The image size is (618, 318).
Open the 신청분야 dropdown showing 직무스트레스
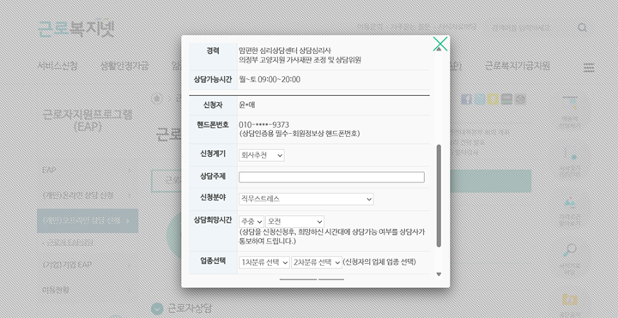coord(306,199)
